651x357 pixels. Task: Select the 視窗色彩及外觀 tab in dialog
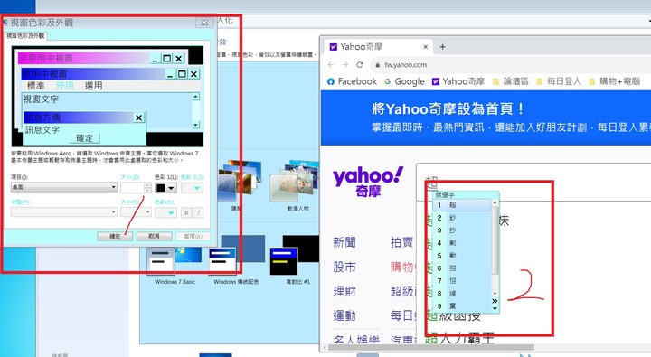[x=25, y=36]
